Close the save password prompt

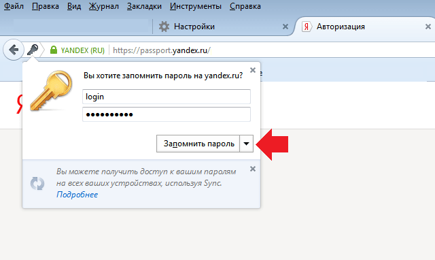pos(253,70)
